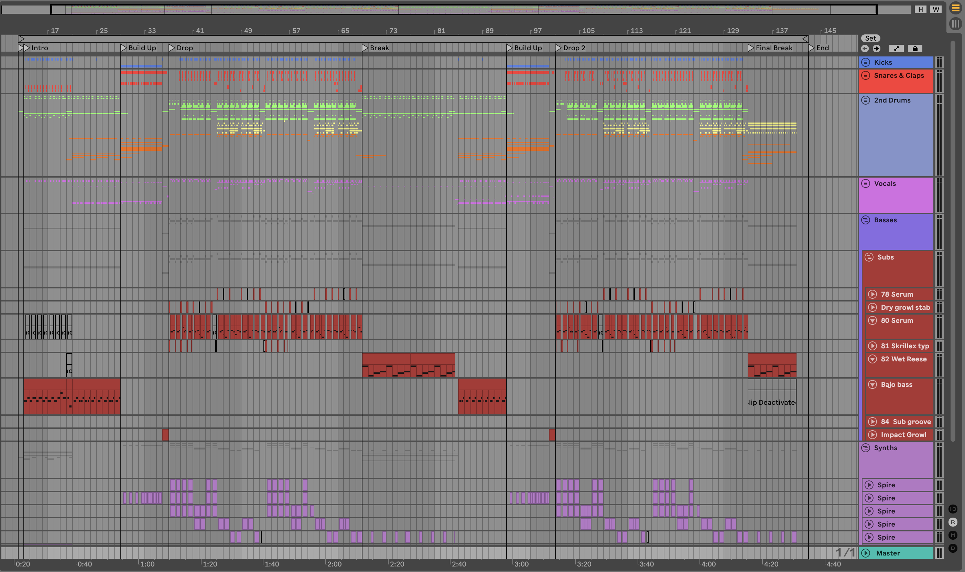Image resolution: width=965 pixels, height=572 pixels.
Task: Collapse the Synths group track
Action: tap(866, 448)
